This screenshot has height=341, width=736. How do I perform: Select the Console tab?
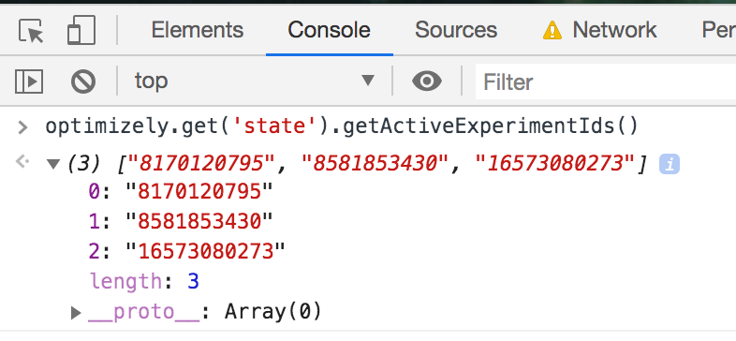point(329,30)
